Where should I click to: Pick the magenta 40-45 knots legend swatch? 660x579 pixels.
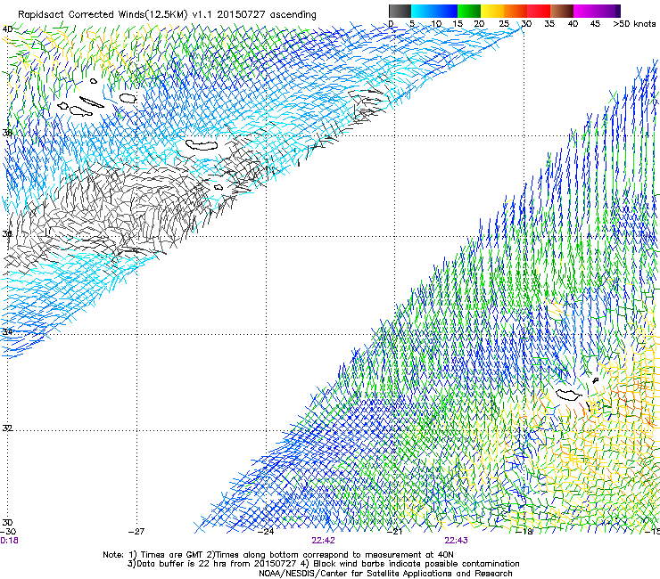pos(585,11)
